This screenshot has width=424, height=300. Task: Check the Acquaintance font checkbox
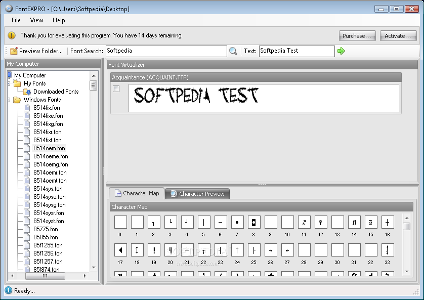116,89
